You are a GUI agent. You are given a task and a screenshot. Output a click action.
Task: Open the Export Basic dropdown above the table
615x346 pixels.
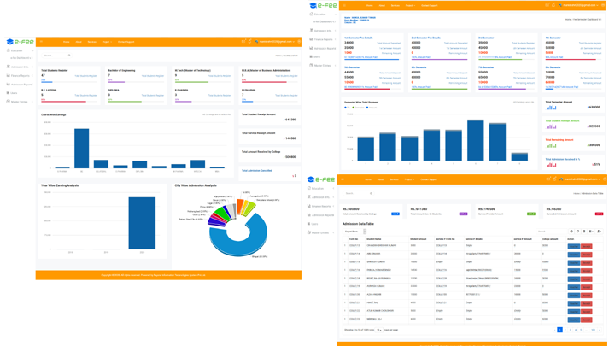coord(353,231)
